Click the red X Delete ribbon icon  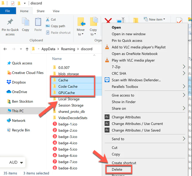click(108, 20)
